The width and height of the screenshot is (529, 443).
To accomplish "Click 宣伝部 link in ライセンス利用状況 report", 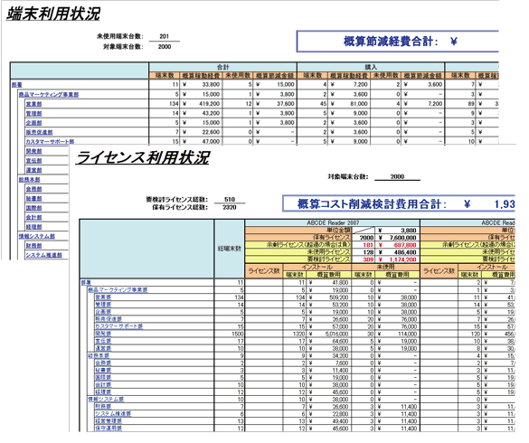I will tap(103, 341).
